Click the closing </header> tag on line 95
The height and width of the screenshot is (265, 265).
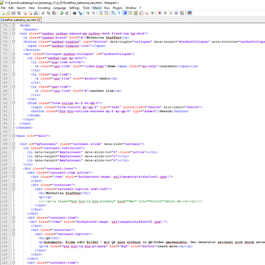[x=24, y=128]
